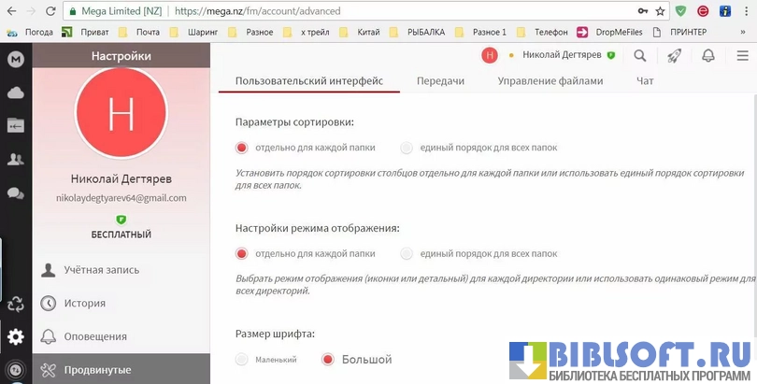Open the chat bubbles sidebar icon
757x384 pixels.
[15, 193]
